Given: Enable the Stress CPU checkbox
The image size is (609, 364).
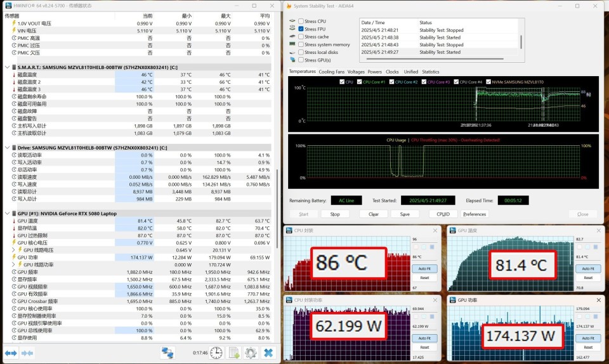Looking at the screenshot, I should point(301,22).
